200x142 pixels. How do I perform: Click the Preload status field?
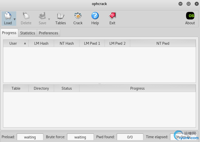[30, 137]
